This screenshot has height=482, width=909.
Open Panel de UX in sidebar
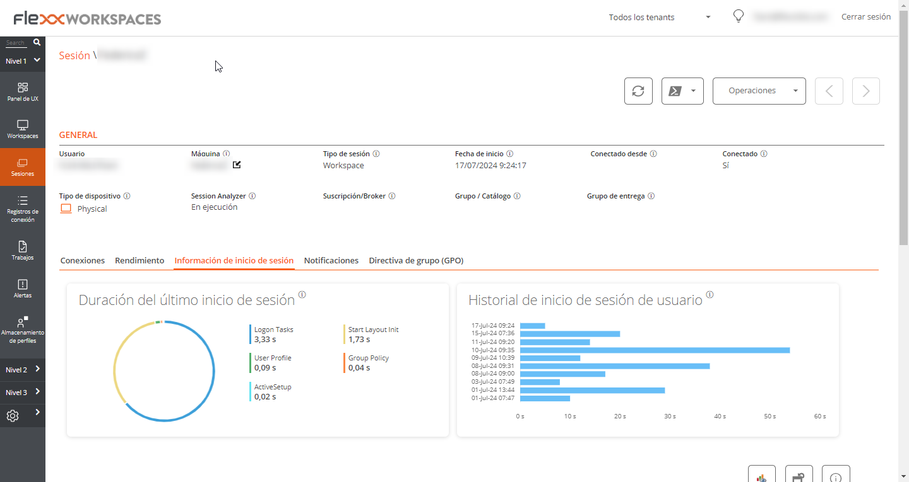coord(23,91)
